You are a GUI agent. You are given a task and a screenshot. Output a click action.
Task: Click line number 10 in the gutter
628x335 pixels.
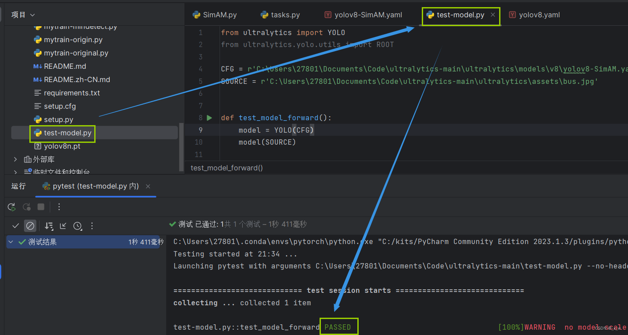click(198, 142)
